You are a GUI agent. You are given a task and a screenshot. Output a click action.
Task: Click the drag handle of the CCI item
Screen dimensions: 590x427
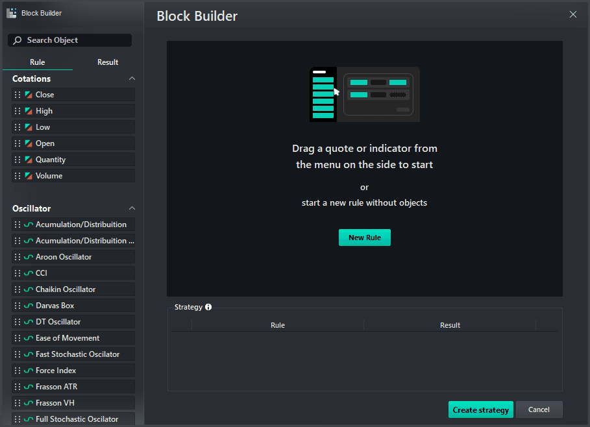(x=18, y=273)
